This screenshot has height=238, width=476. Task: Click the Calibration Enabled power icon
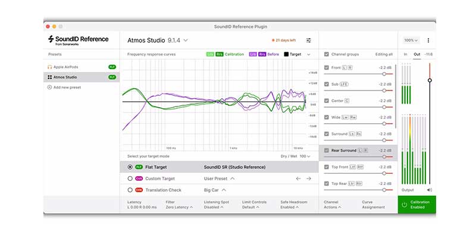click(x=404, y=205)
